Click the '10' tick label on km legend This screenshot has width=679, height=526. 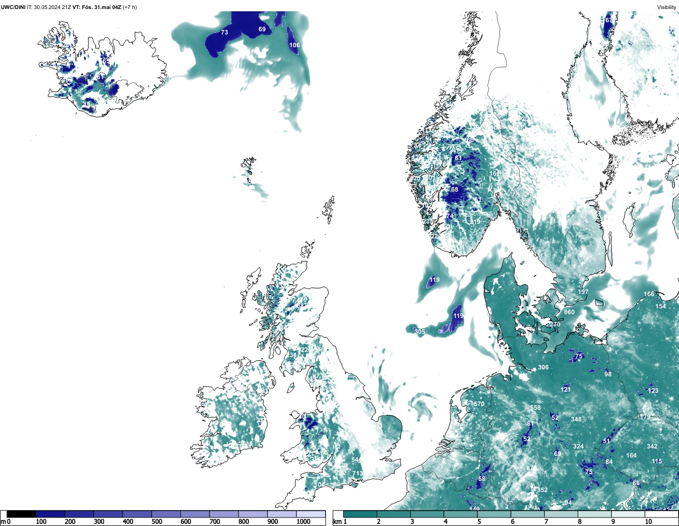(x=648, y=522)
